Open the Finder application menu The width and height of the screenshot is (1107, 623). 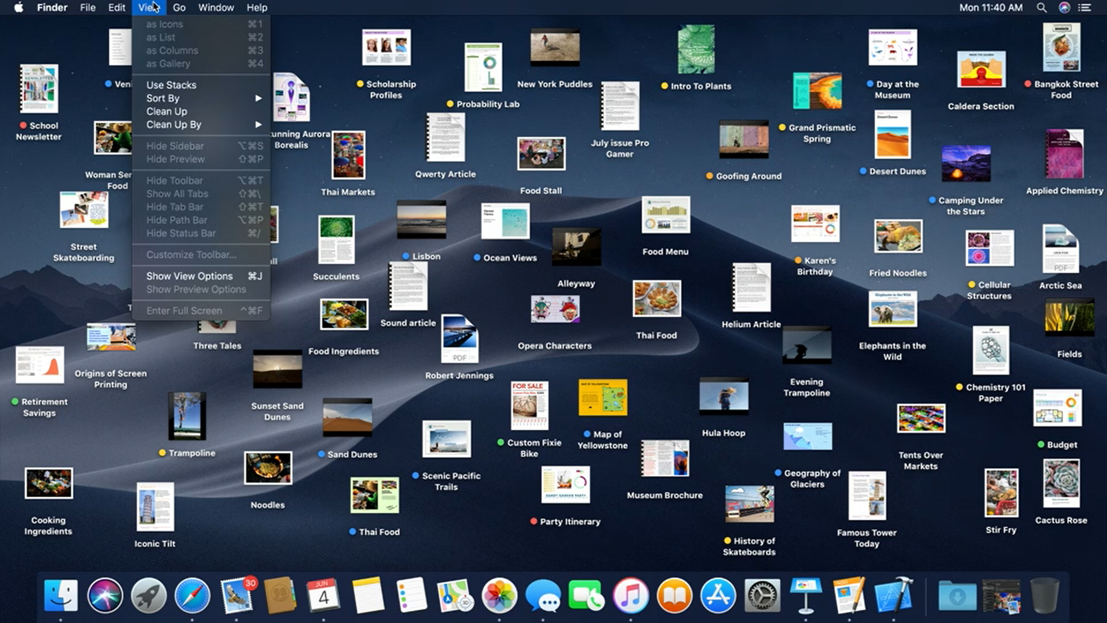coord(52,7)
